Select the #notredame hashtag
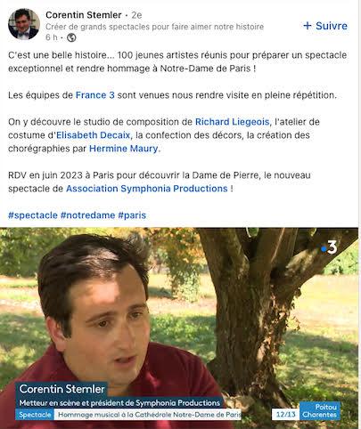361x429 pixels. [x=87, y=215]
